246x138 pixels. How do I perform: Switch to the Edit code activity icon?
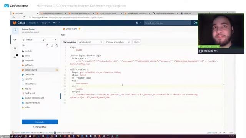pos(15,39)
